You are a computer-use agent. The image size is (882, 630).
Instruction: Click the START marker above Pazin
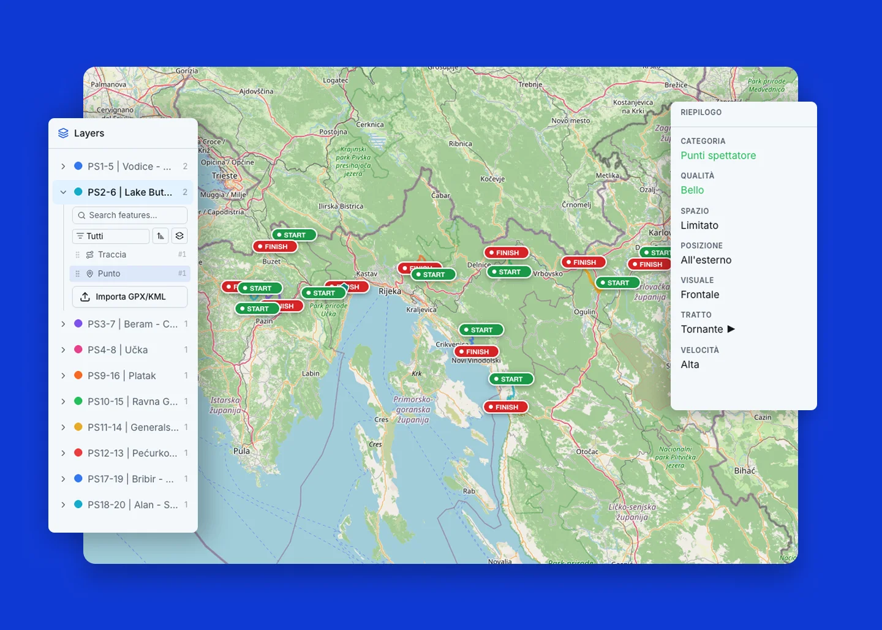pyautogui.click(x=257, y=309)
